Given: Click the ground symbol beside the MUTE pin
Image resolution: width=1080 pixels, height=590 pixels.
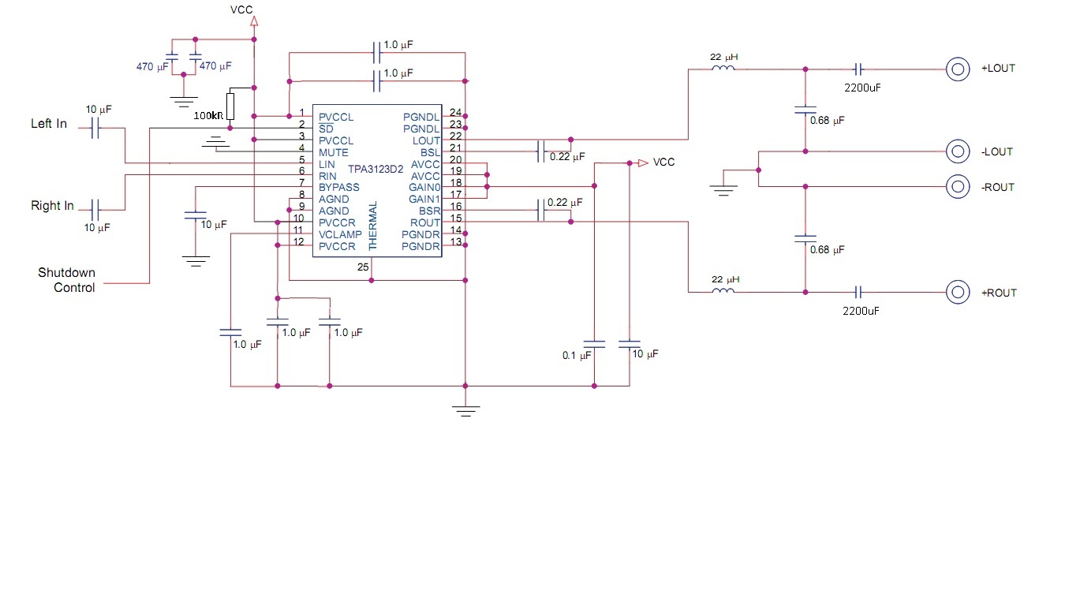Looking at the screenshot, I should tap(214, 143).
